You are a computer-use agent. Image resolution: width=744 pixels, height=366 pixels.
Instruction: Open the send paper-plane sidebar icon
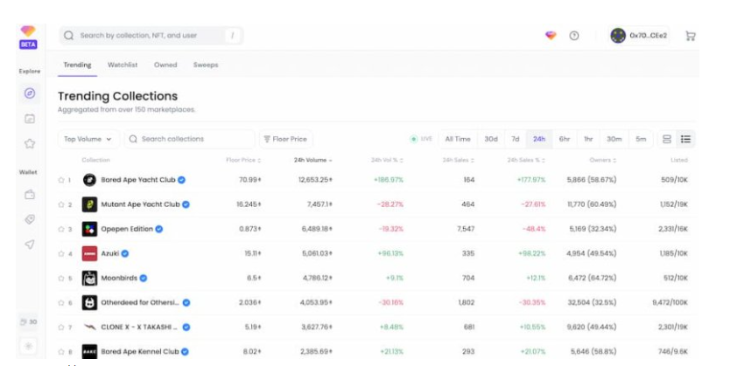(x=30, y=245)
